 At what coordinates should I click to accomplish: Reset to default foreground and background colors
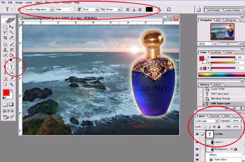tap(4, 98)
